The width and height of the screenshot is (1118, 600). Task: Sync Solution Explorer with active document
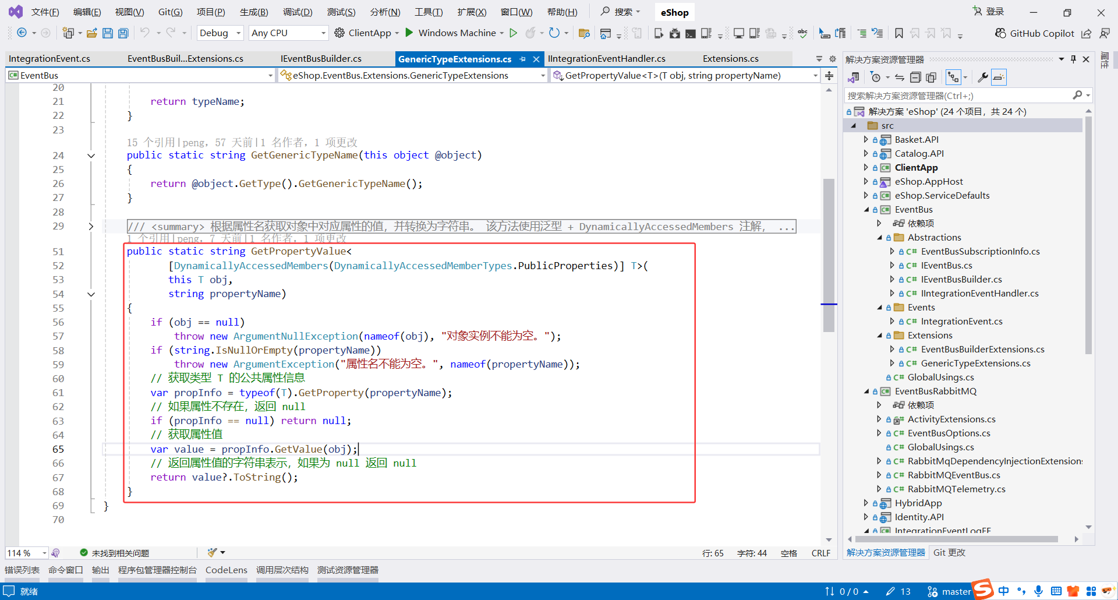[x=899, y=77]
